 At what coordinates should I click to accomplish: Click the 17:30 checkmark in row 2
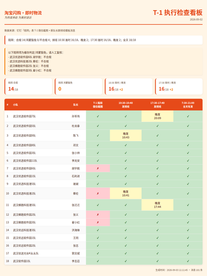157,126
